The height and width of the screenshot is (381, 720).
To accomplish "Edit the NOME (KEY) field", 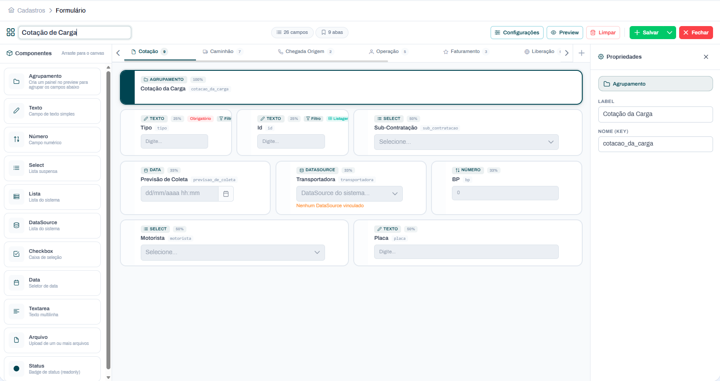I will tap(655, 144).
